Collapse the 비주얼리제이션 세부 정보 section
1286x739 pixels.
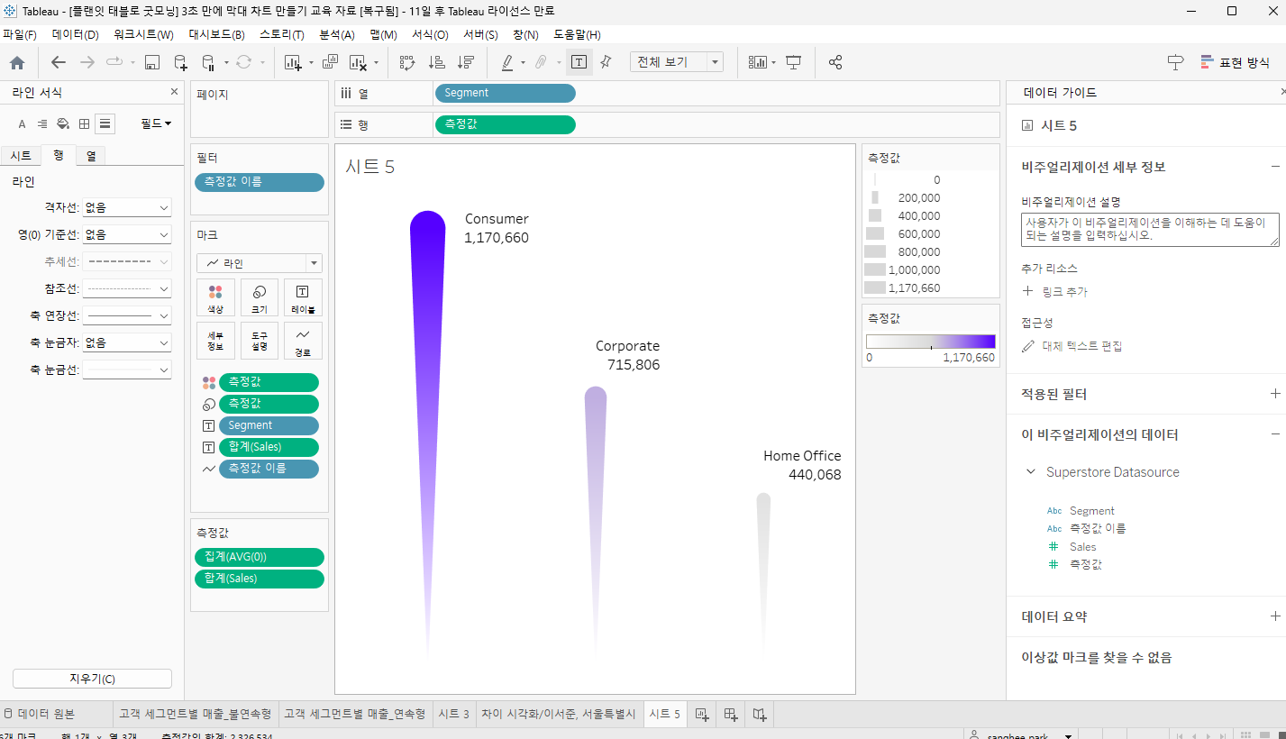pos(1275,167)
